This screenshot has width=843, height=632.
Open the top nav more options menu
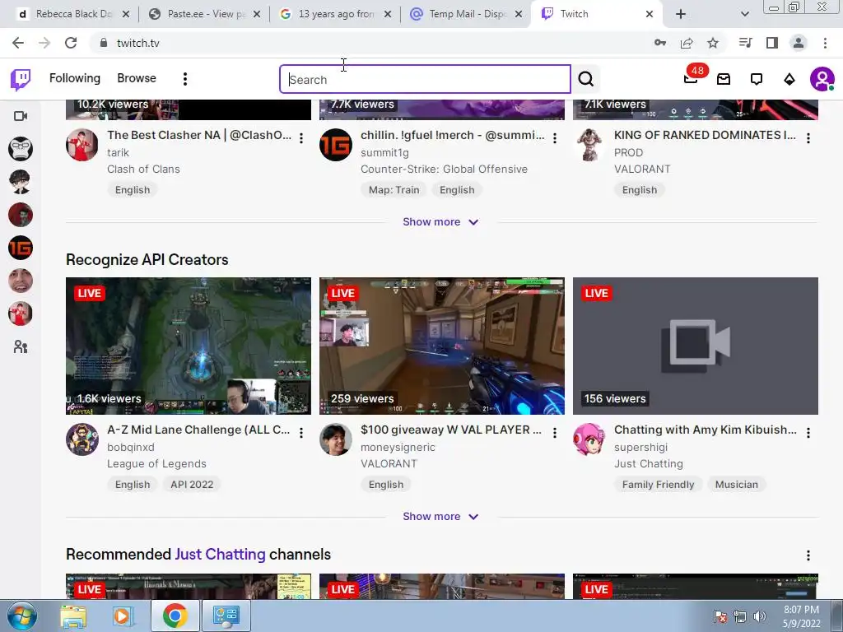[185, 79]
